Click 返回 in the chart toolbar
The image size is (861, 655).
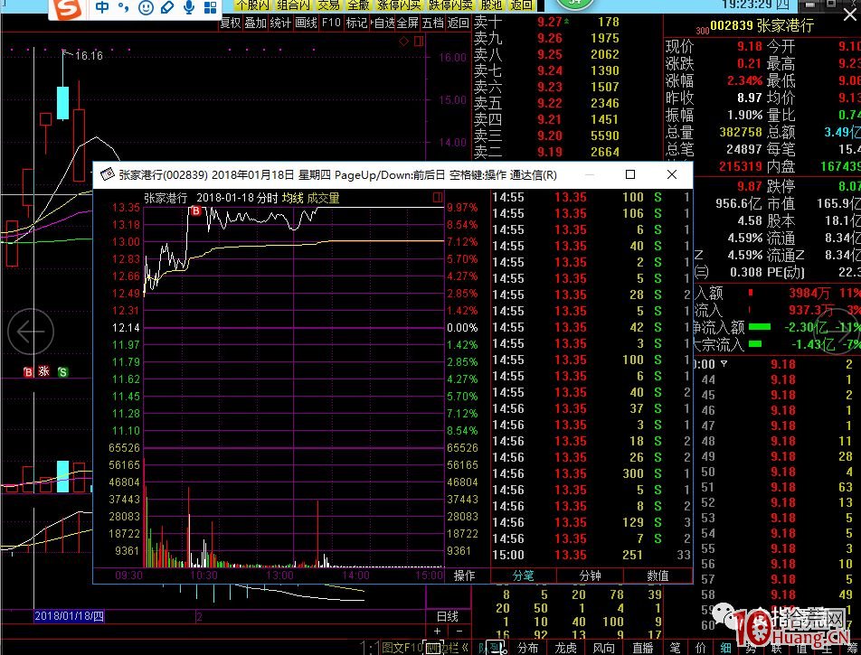tap(458, 23)
